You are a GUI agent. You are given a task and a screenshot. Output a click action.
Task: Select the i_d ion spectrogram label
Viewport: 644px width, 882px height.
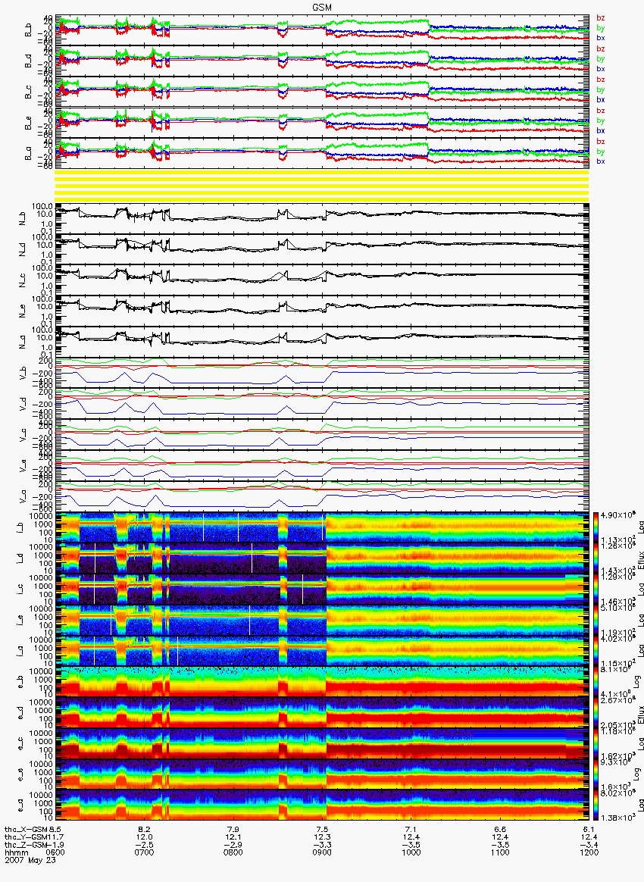coord(20,558)
